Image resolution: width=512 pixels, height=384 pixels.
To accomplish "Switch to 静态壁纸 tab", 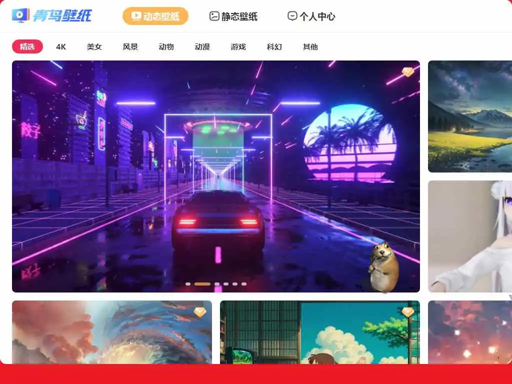I will (x=233, y=16).
